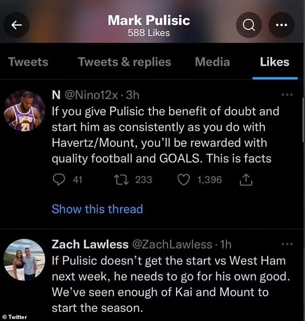This screenshot has height=321, width=305.
Task: Open search with the magnifier icon
Action: click(x=249, y=26)
